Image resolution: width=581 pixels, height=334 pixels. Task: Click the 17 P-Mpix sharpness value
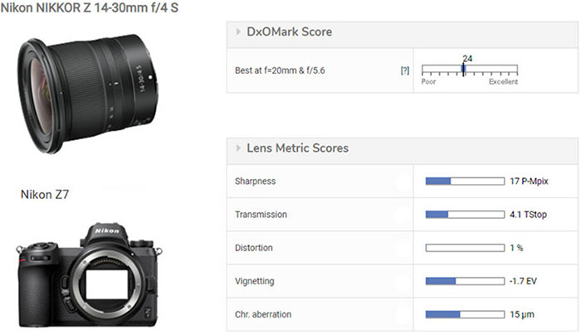[x=530, y=180]
